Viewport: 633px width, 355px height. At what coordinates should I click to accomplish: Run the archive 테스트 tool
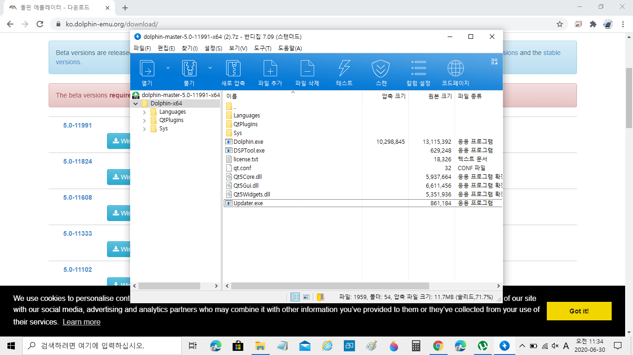pyautogui.click(x=344, y=73)
